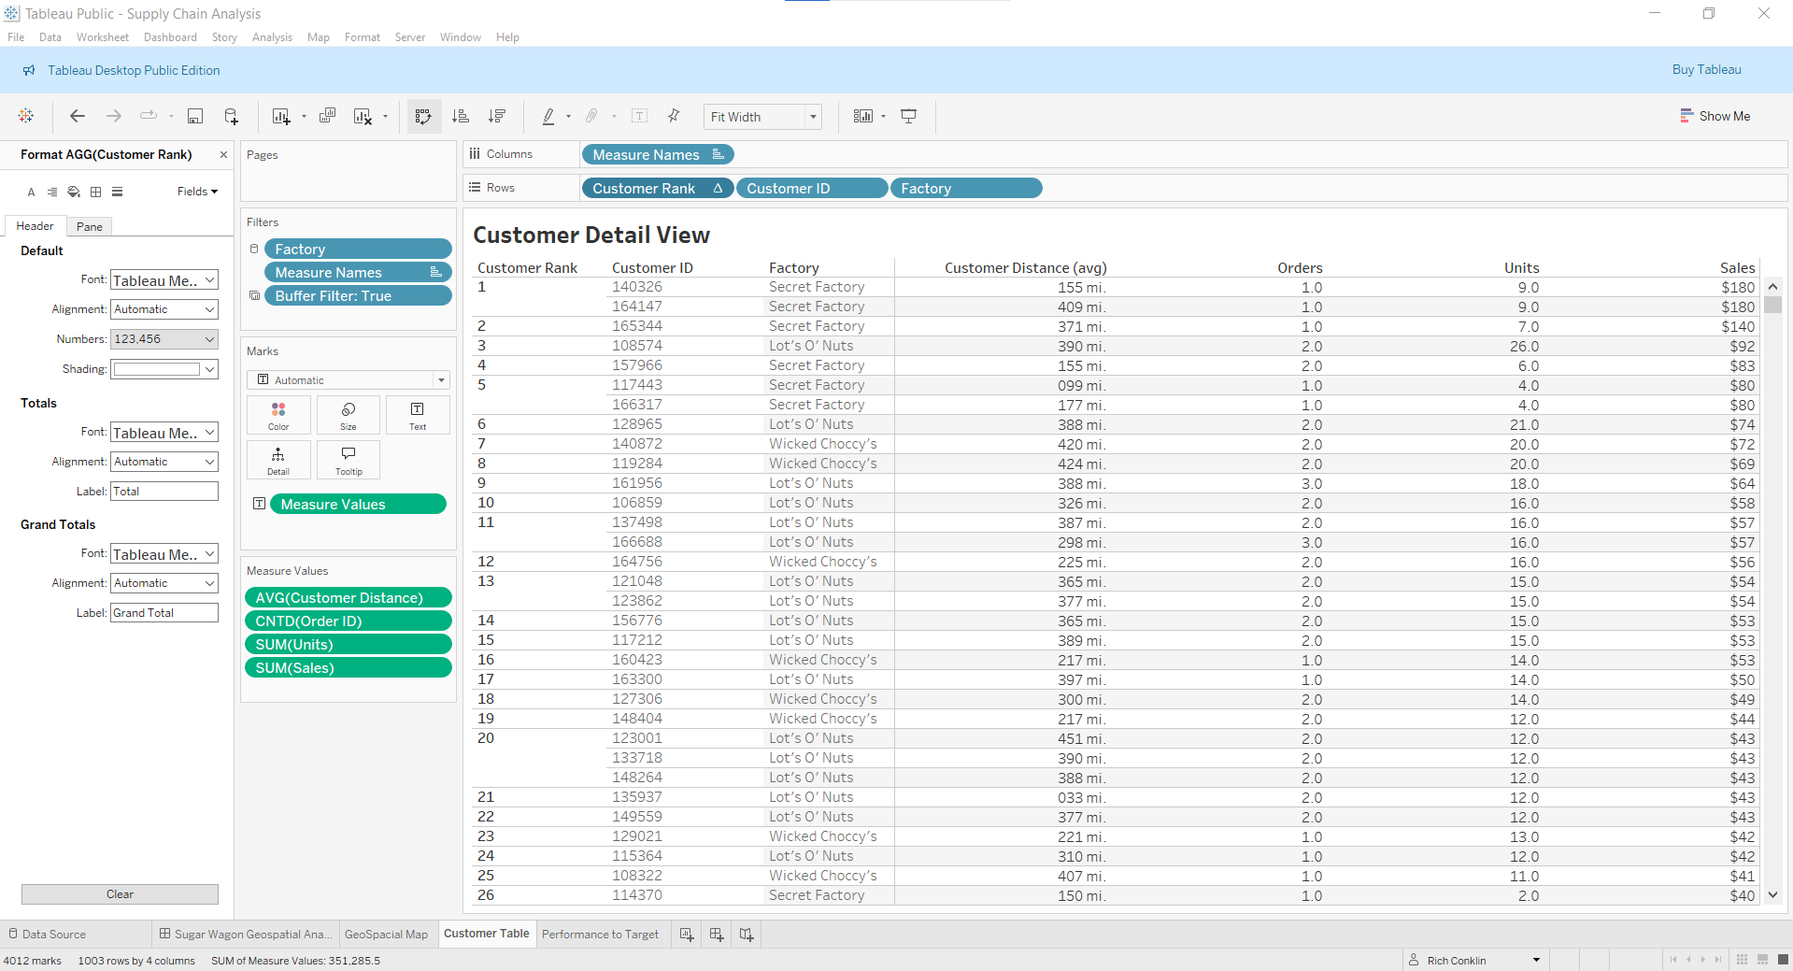
Task: Click the Show Sheet Sorter grid icon
Action: tap(1742, 960)
